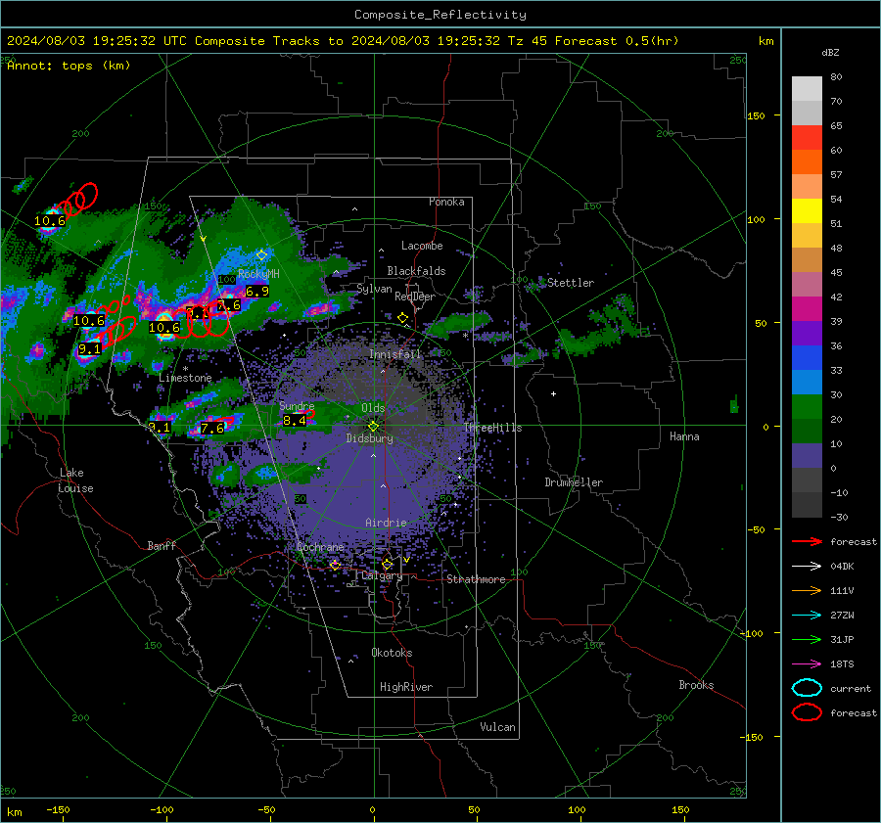Pick the magenta 39-42 dBZ color swatch
This screenshot has height=823, width=881.
(807, 309)
